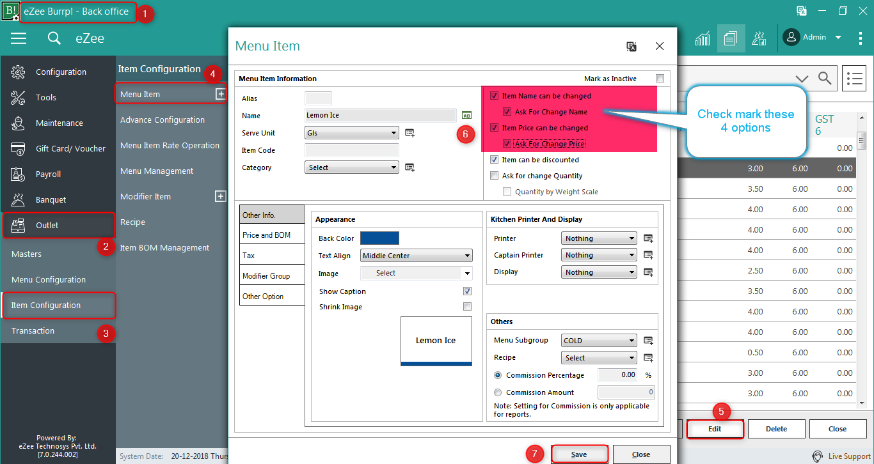
Task: Open Captain Printer dropdown
Action: [599, 255]
